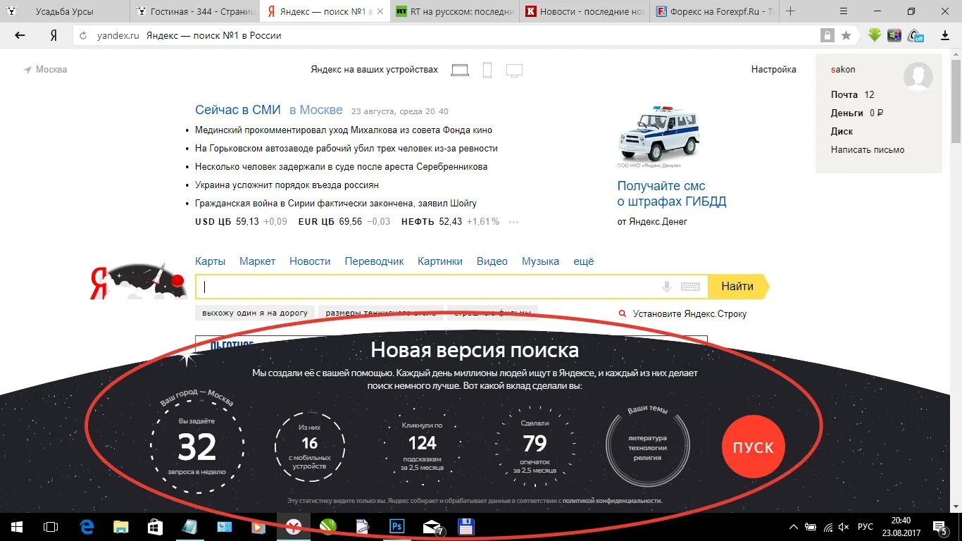Open the colorful stars extension icon
This screenshot has height=541, width=962.
pyautogui.click(x=894, y=35)
